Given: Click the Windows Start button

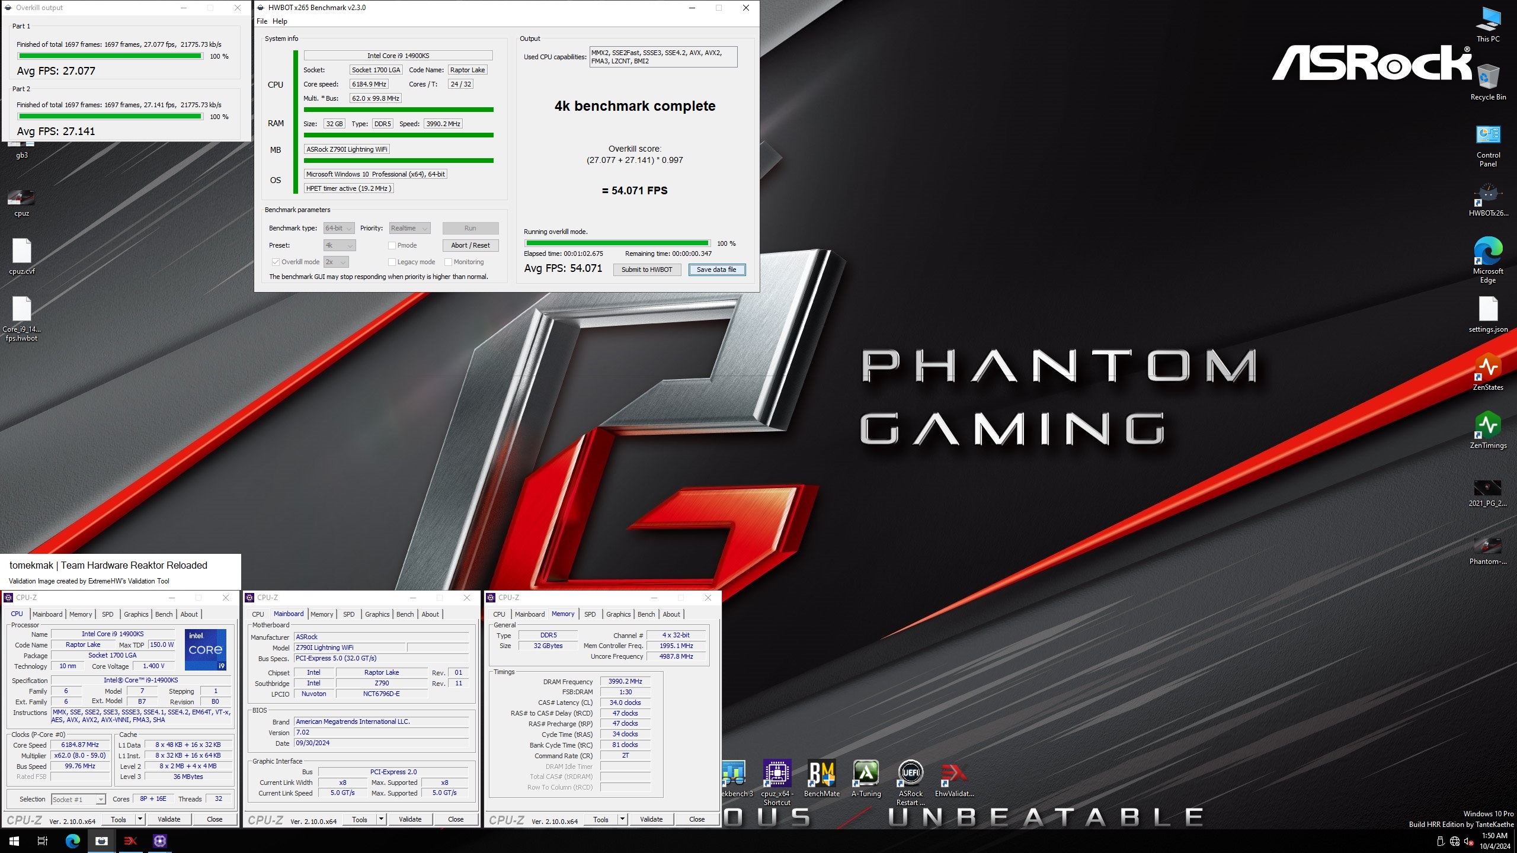Looking at the screenshot, I should 14,841.
